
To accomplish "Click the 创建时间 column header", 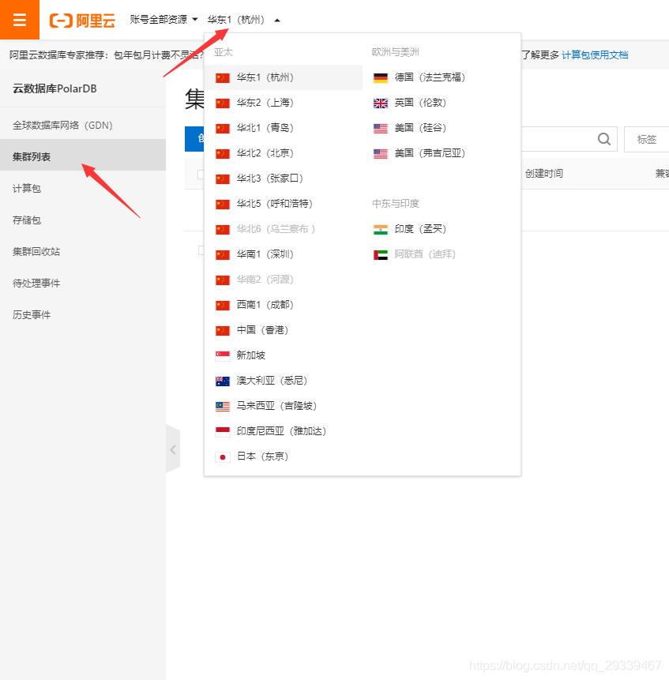I will [543, 174].
